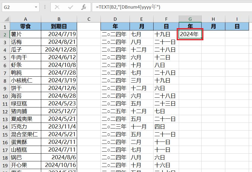
Task: Click the 绿豆糕 cell
Action: coord(25,104)
